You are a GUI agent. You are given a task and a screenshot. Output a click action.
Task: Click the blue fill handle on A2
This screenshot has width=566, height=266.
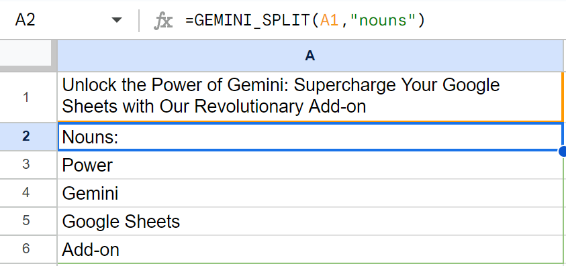[563, 151]
